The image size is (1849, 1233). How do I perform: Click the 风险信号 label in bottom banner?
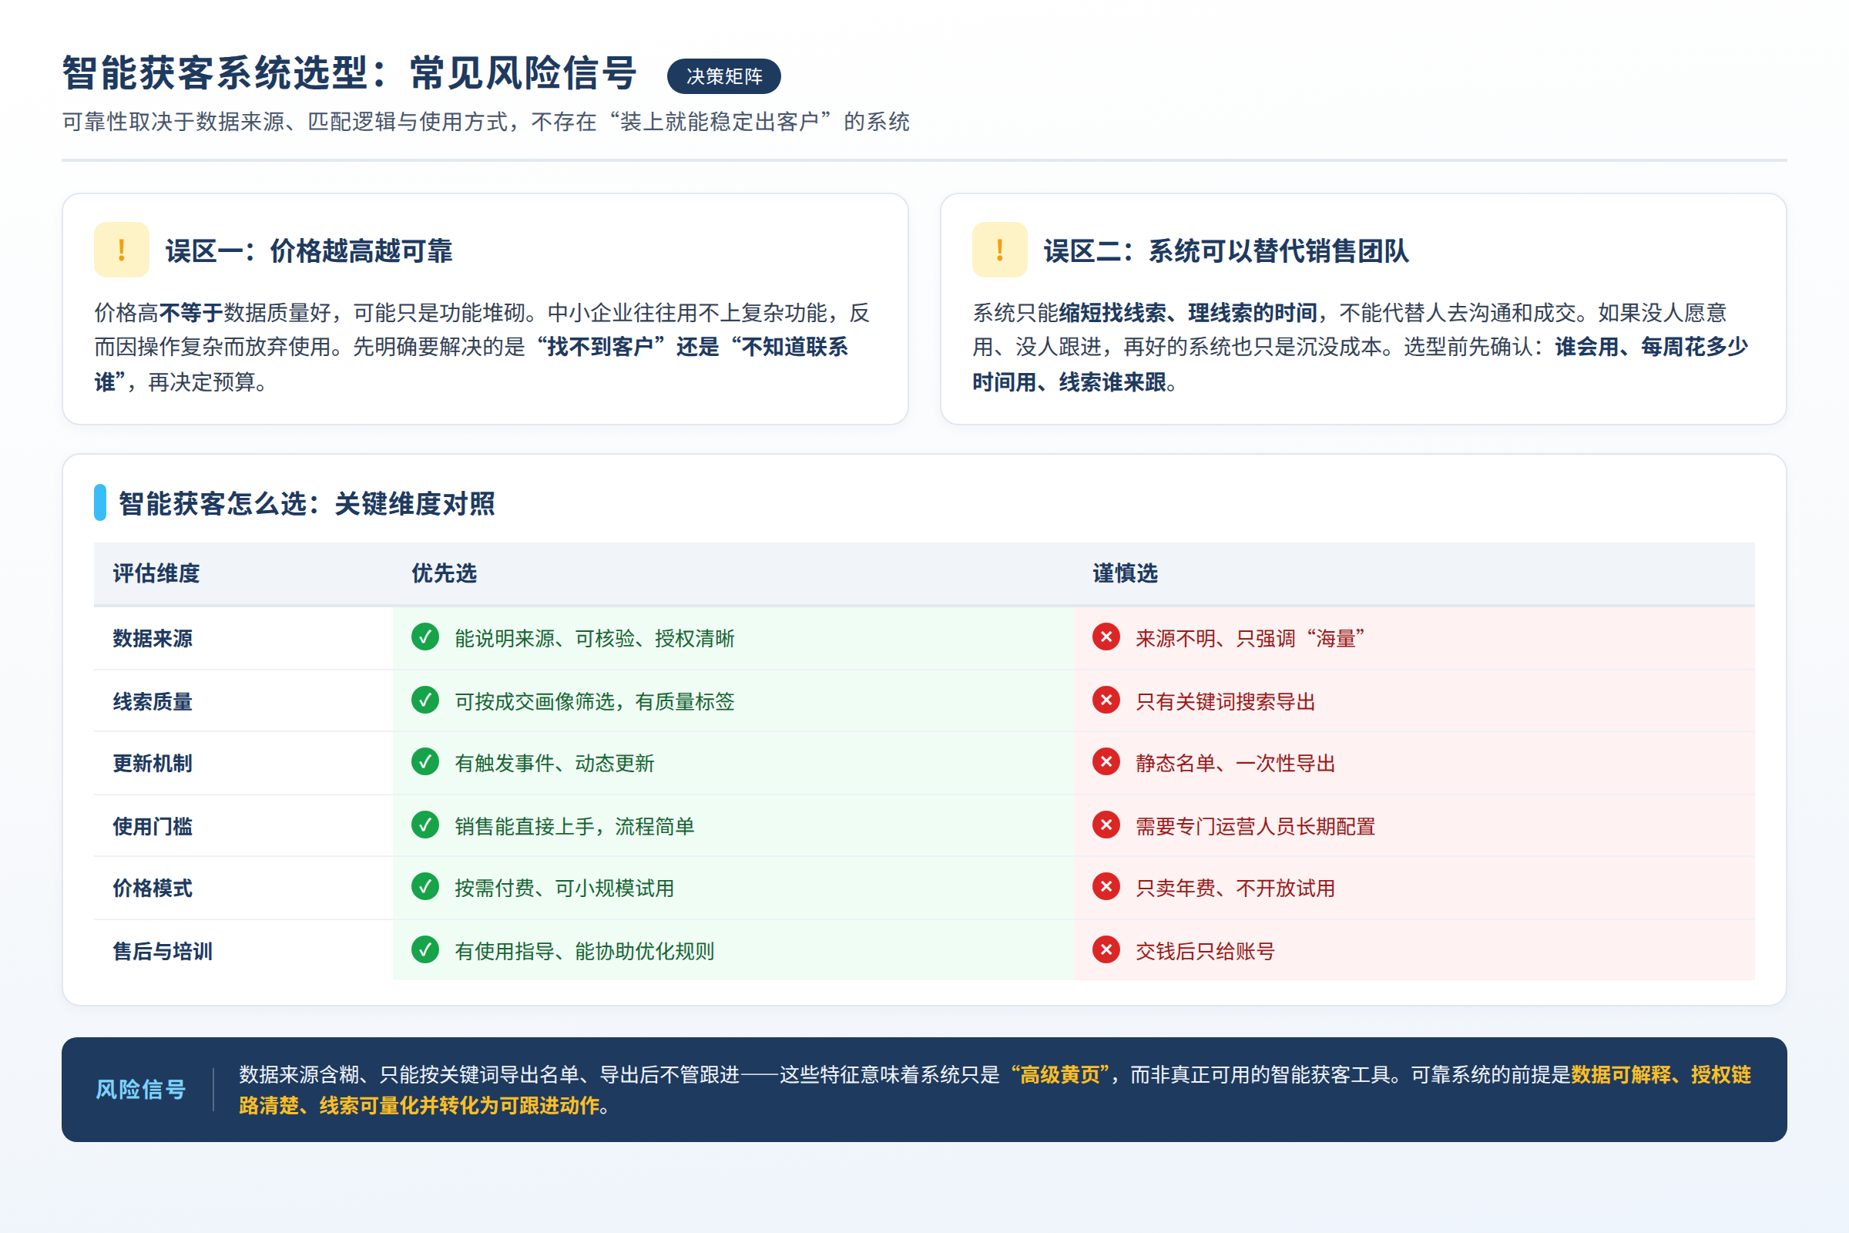point(141,1090)
